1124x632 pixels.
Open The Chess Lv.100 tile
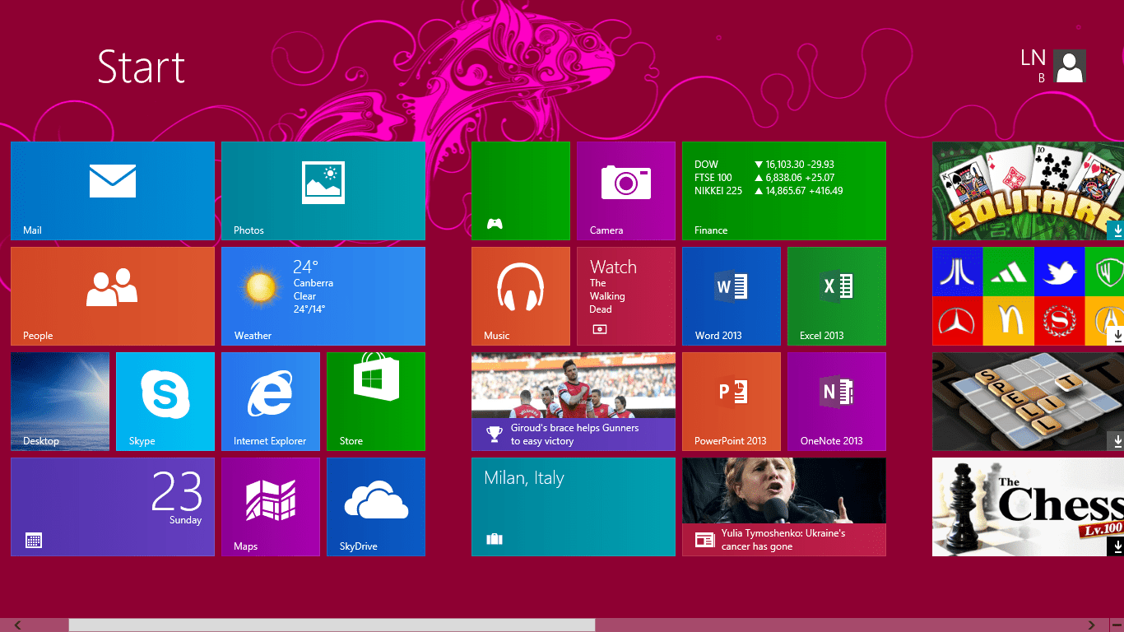coord(1028,507)
